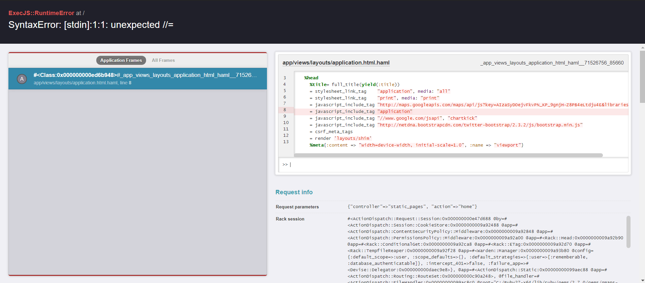
Task: Click the _app_views_layouts method name text
Action: tap(552, 63)
